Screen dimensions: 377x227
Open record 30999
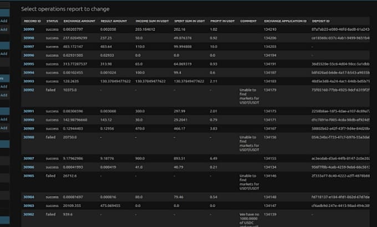(x=29, y=29)
